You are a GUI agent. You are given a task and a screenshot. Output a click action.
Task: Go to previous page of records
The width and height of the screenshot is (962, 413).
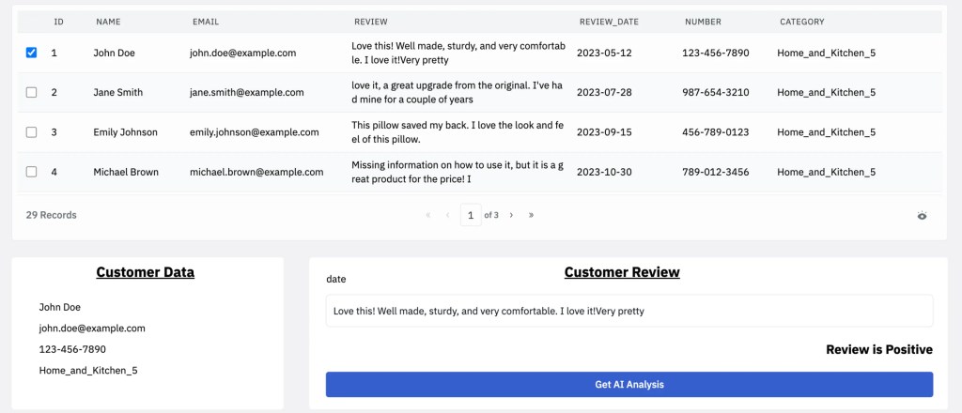tap(447, 215)
